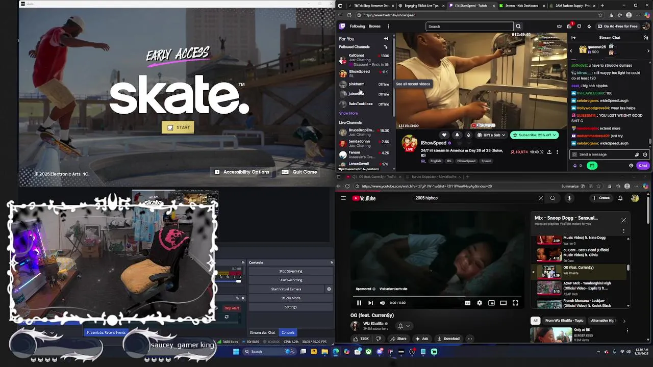Dislike the OG video

click(378, 338)
